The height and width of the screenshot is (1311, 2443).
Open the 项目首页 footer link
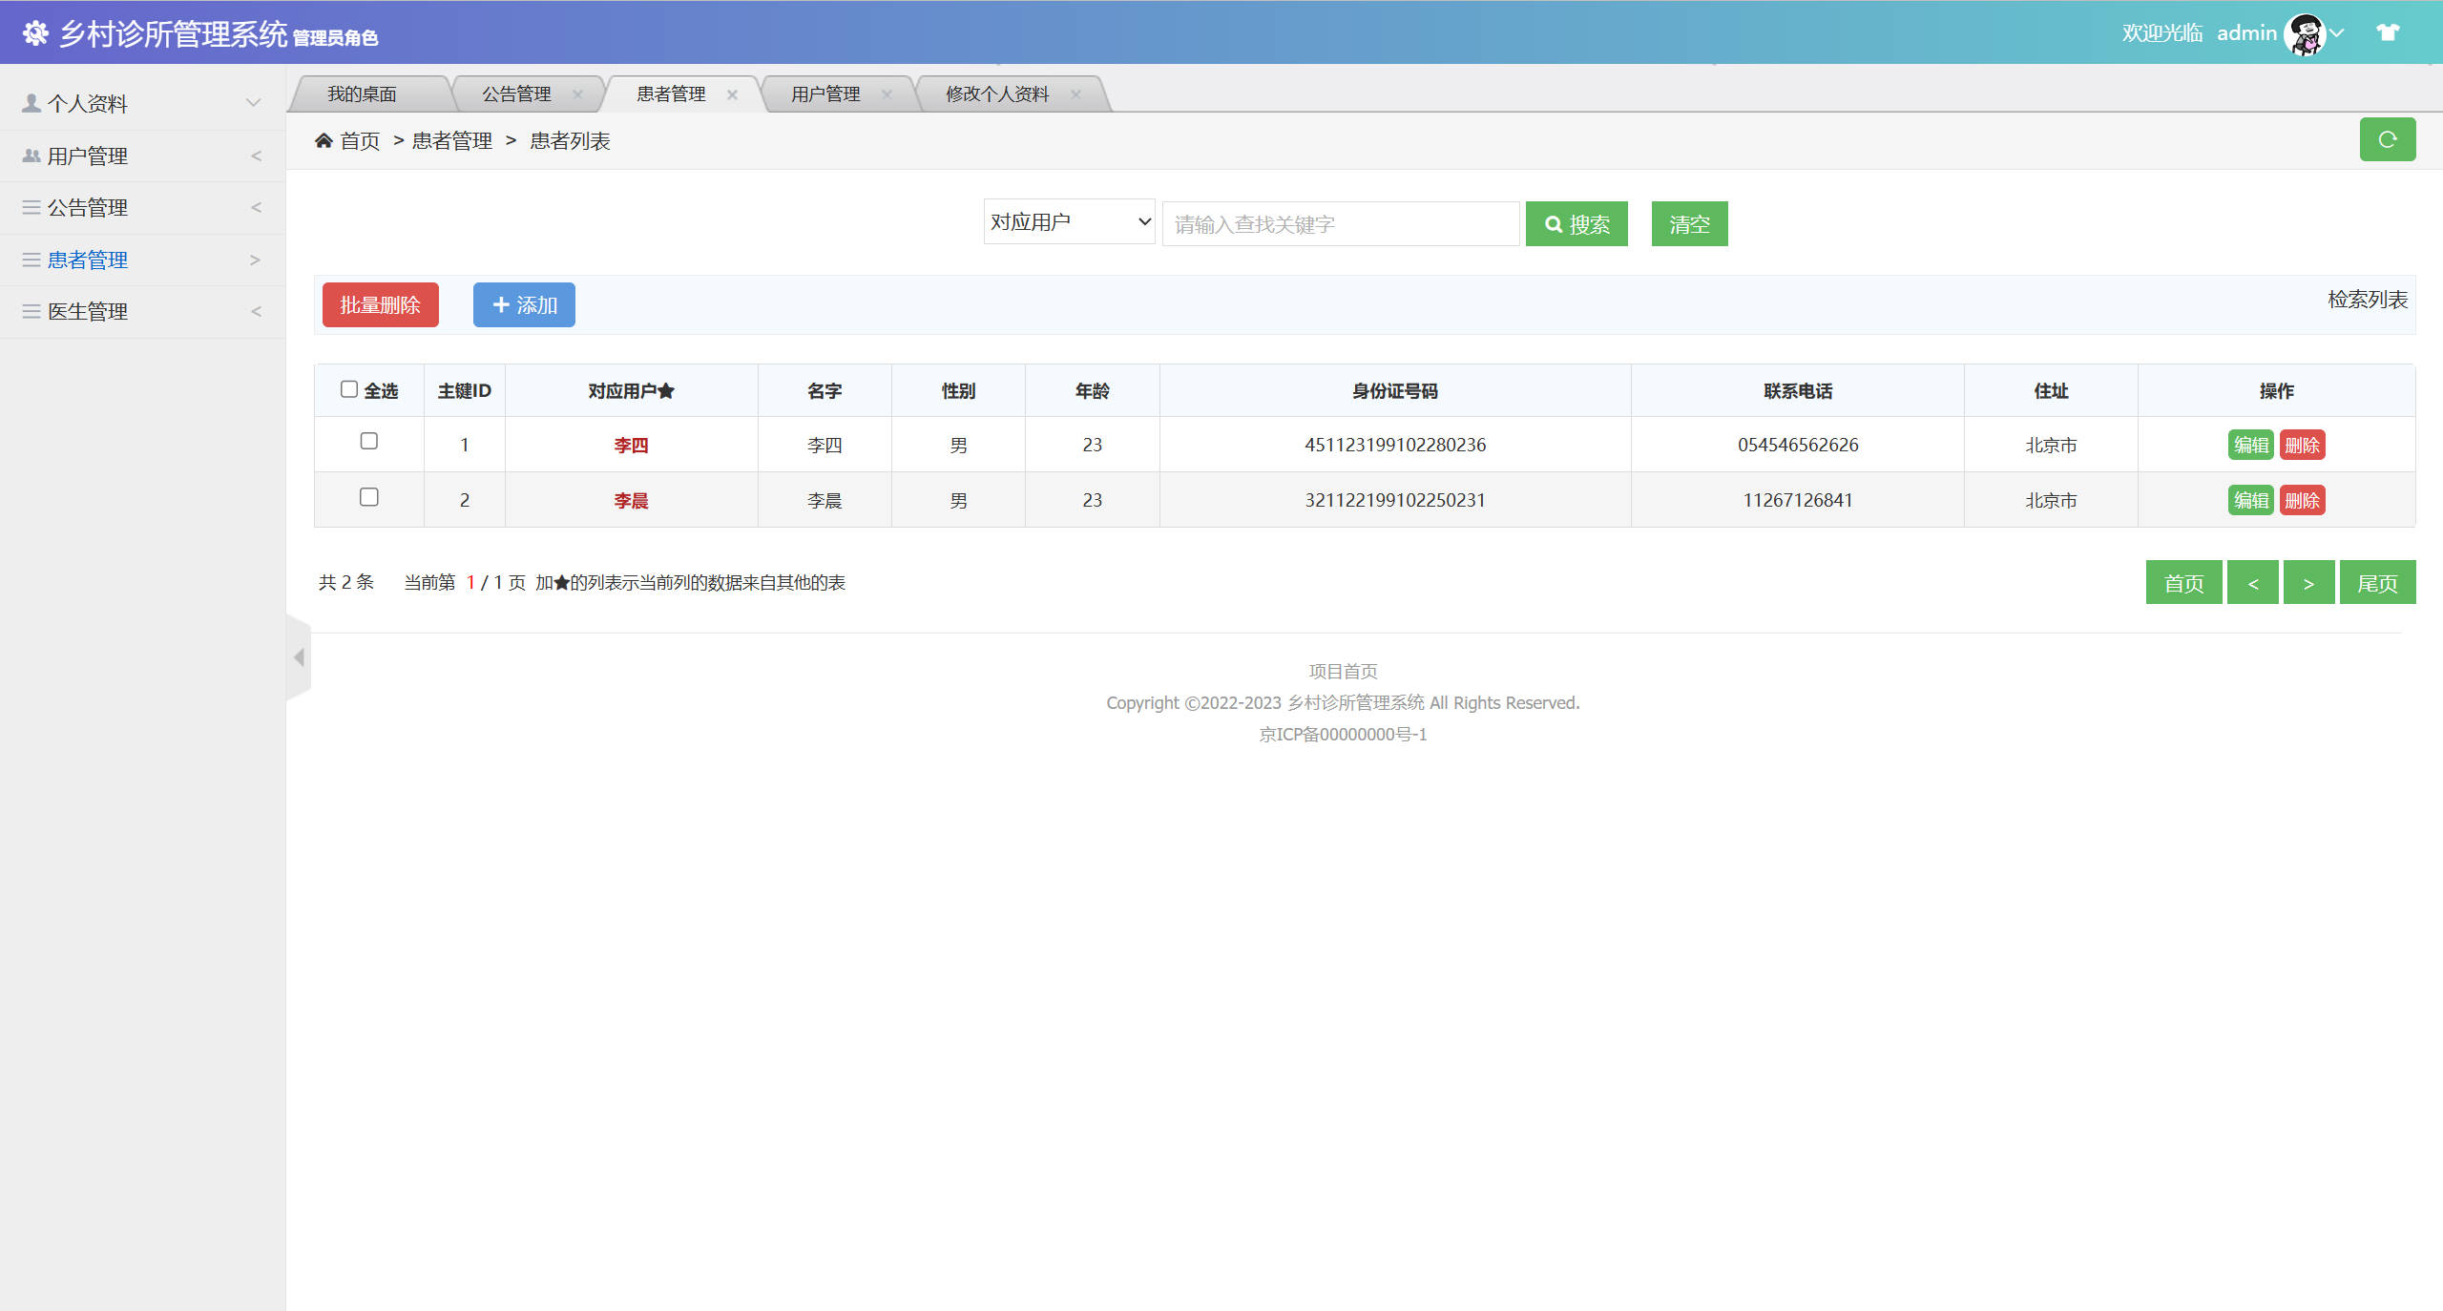pos(1341,670)
